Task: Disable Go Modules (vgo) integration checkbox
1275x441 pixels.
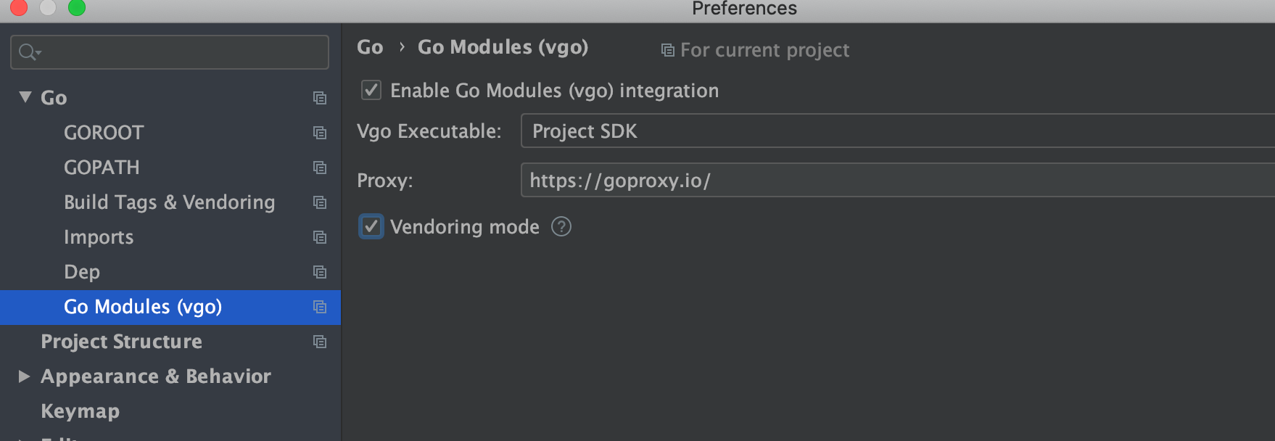Action: coord(371,90)
